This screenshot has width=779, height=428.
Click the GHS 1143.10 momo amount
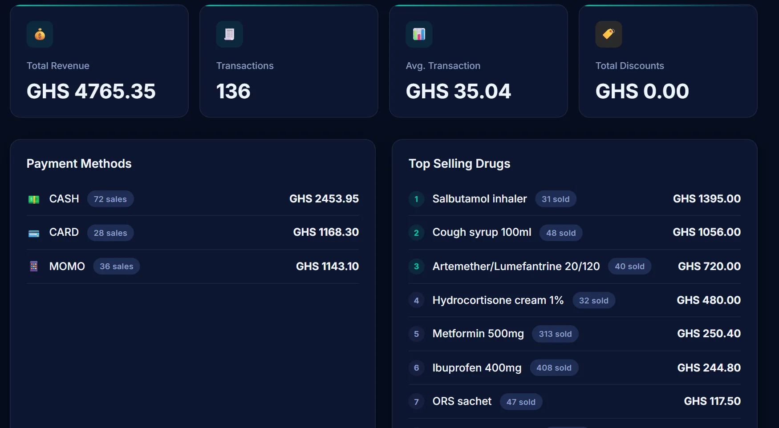click(328, 266)
